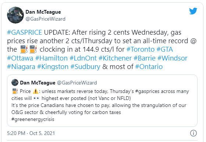Select the #Sudbury hashtag
The image size is (206, 142).
pos(85,67)
